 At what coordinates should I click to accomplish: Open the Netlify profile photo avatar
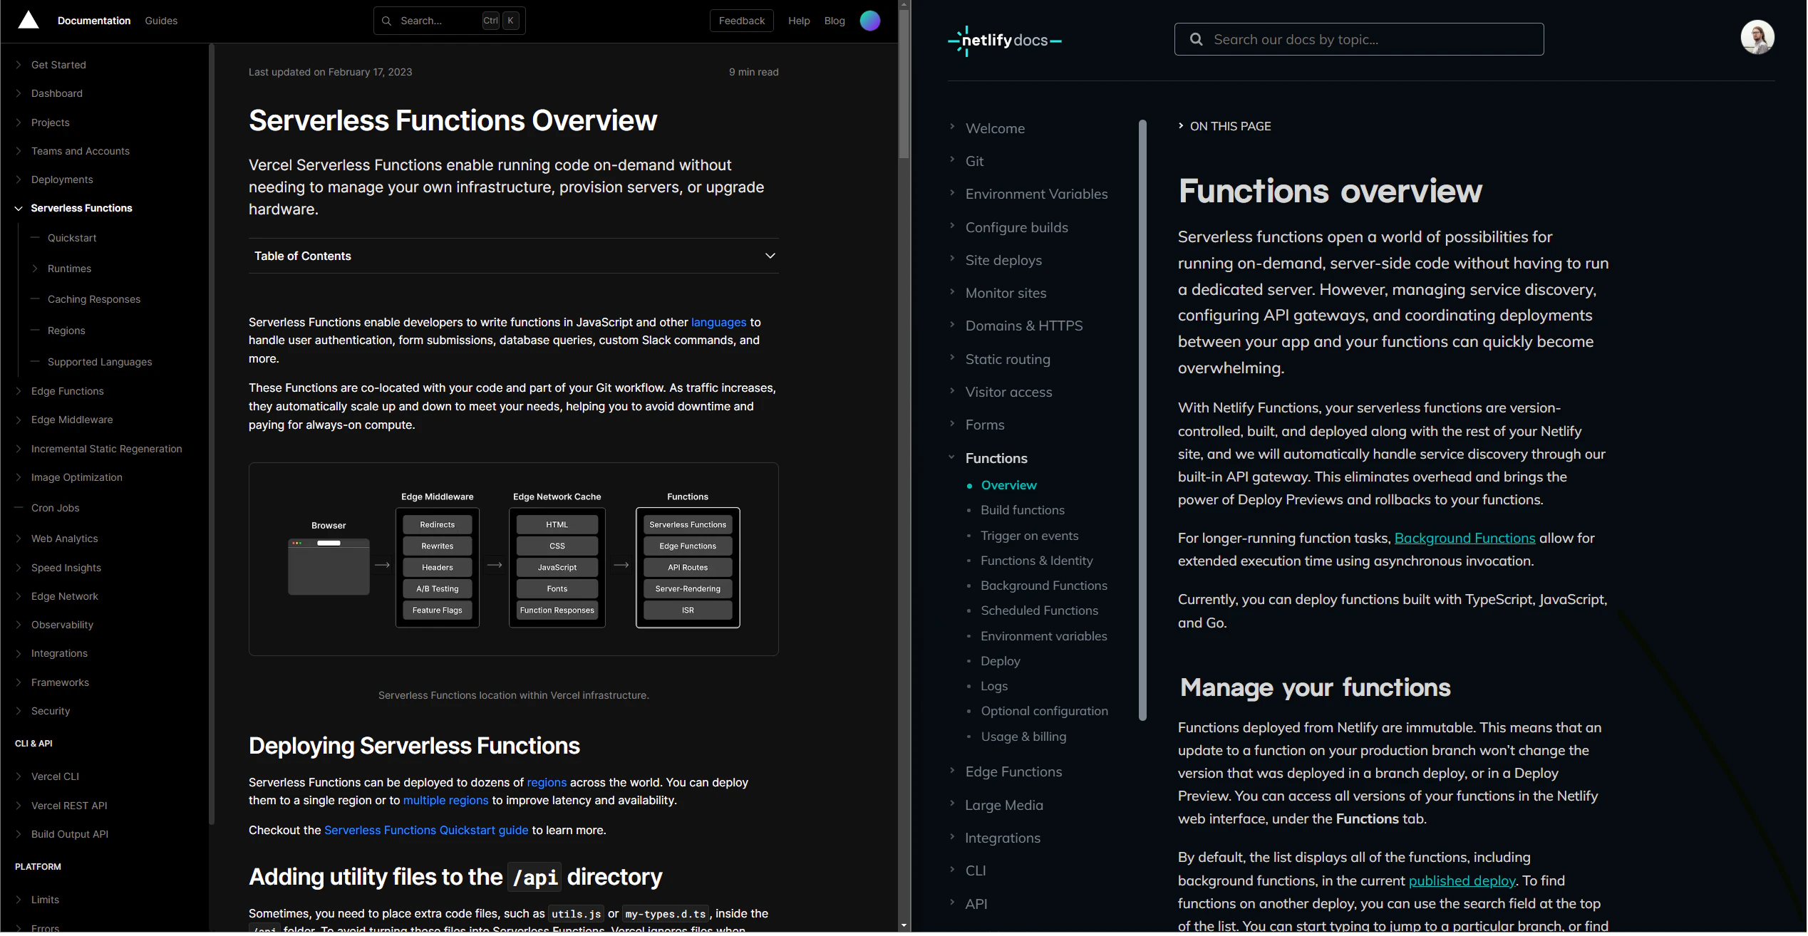click(1757, 37)
